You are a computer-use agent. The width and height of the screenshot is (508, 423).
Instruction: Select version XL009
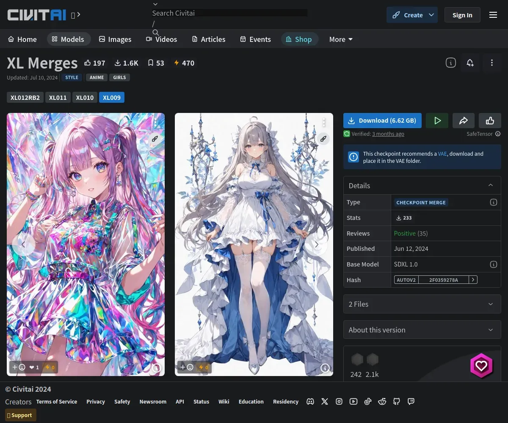(112, 98)
